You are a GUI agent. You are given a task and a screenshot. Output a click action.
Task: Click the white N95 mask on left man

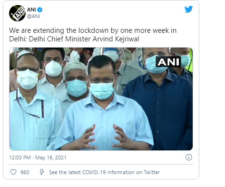click(x=28, y=79)
